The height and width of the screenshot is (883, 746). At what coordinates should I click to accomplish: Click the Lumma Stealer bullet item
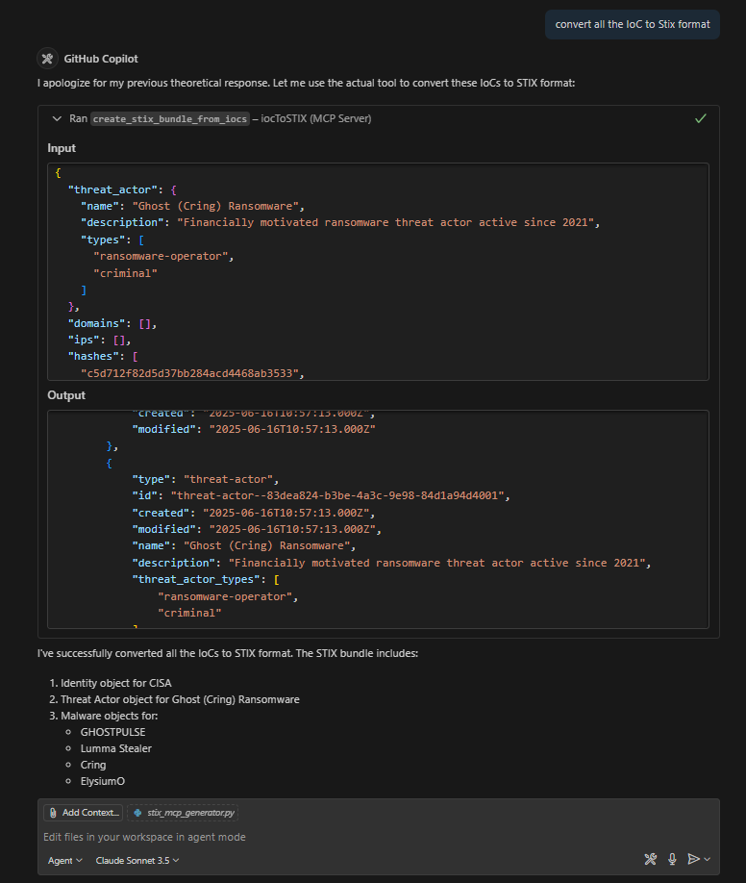coord(116,748)
